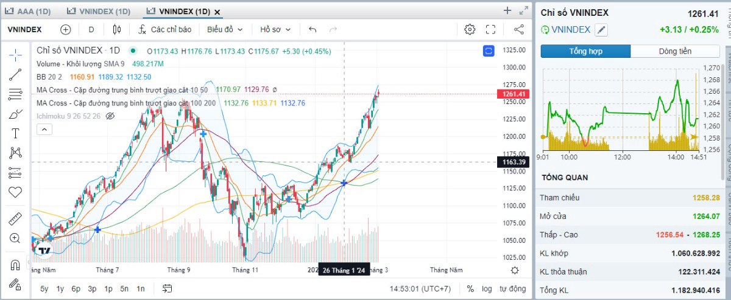
Task: Click the compare or add symbol plus icon
Action: 66,29
